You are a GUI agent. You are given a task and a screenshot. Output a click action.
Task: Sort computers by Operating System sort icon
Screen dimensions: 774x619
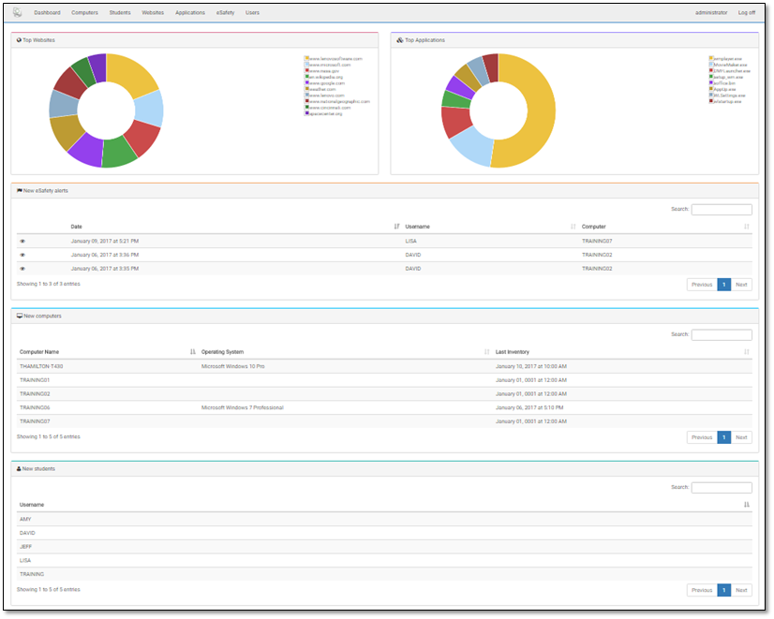[x=487, y=352]
